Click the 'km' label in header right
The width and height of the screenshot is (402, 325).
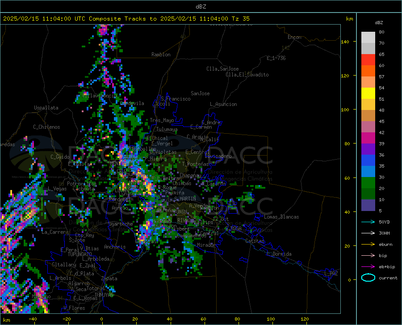349,19
